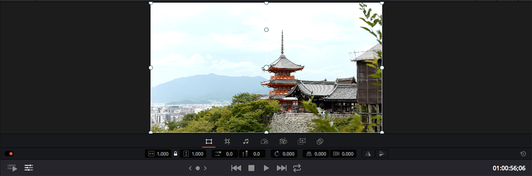Go to the next keyframe arrow
This screenshot has height=176, width=532.
point(205,168)
